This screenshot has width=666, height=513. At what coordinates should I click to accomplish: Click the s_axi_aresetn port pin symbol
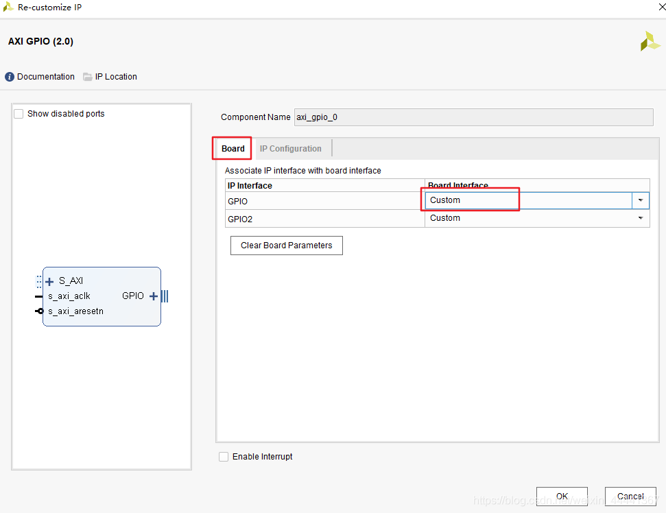[39, 311]
